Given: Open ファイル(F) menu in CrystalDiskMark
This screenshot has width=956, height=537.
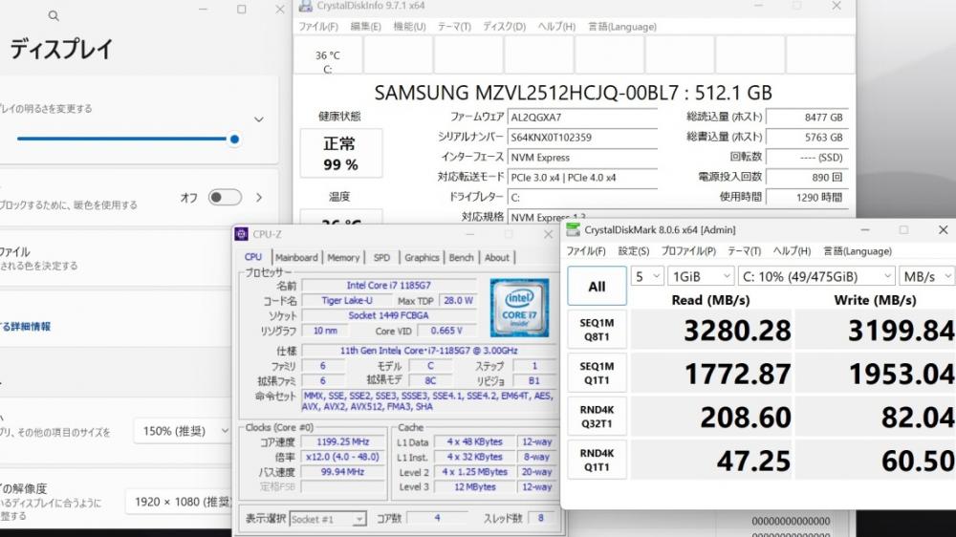Looking at the screenshot, I should [586, 251].
